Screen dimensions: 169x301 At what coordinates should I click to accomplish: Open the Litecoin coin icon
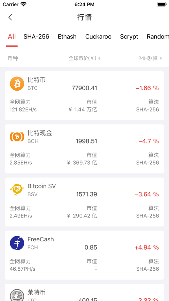pos(17,295)
